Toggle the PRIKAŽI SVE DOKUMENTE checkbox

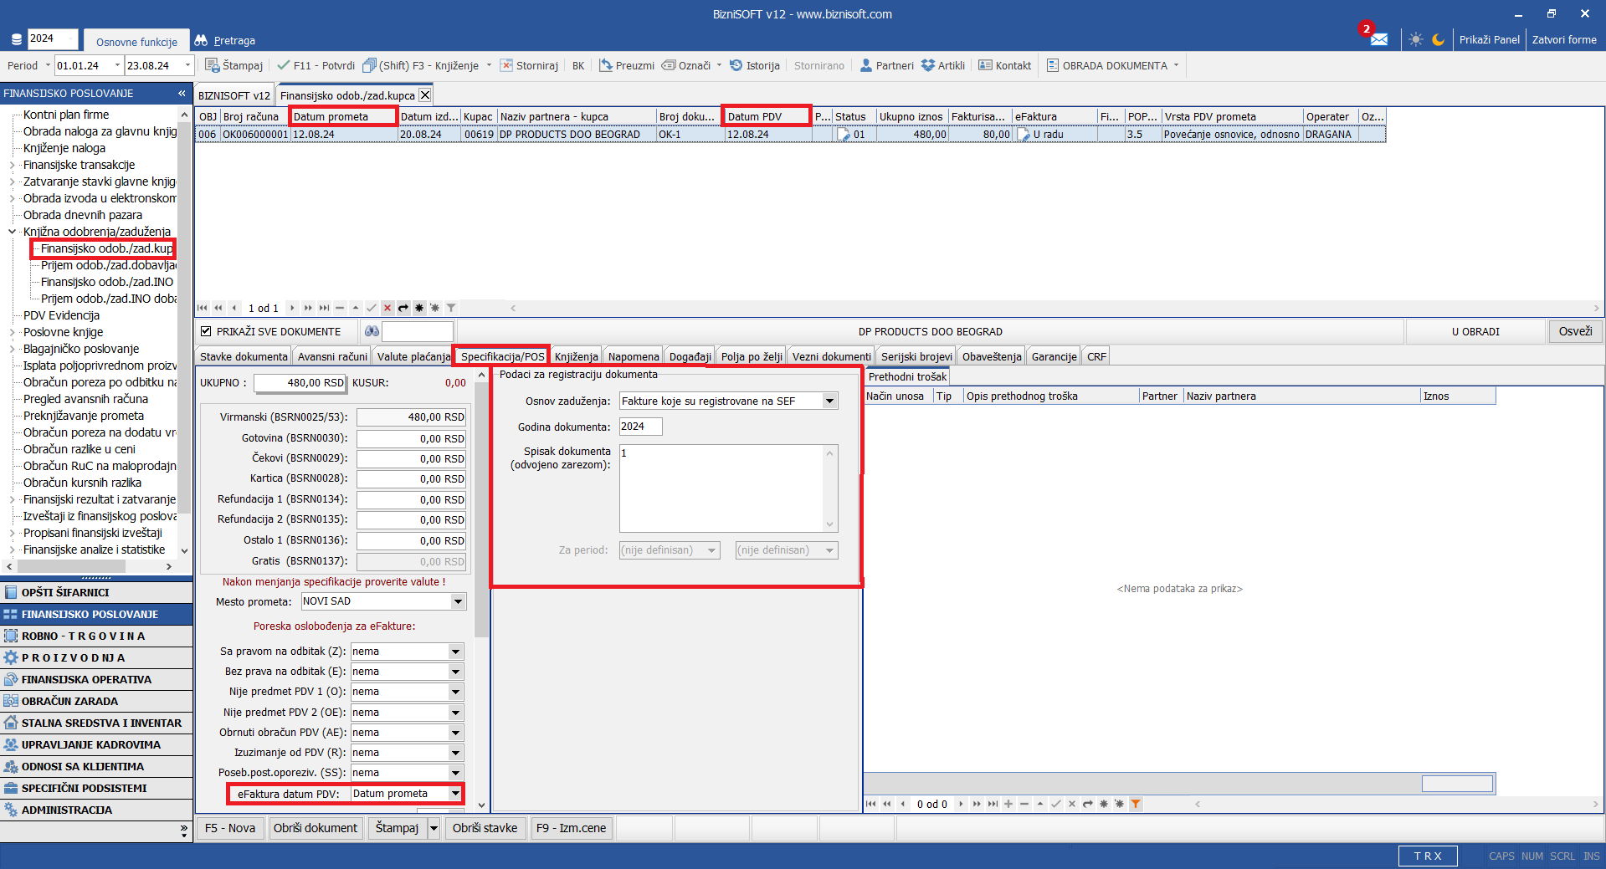point(206,332)
